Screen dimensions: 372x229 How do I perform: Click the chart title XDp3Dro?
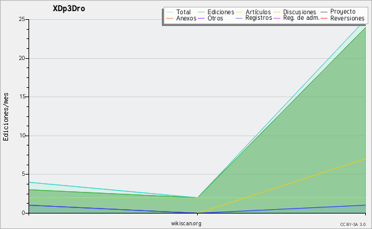coord(69,9)
